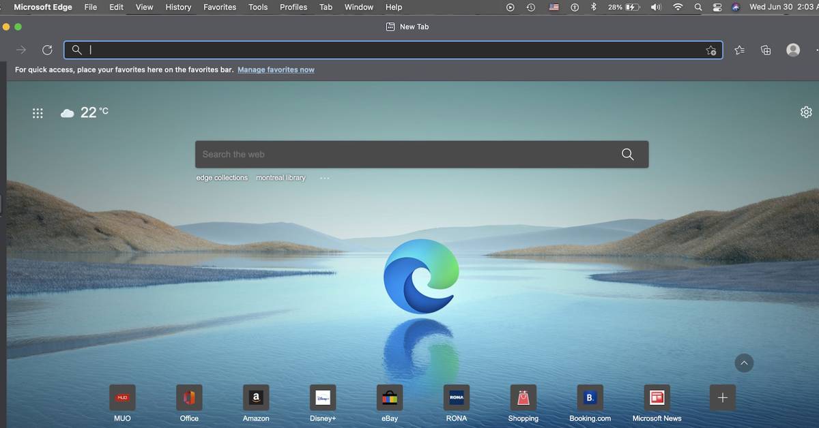Collapse quick links with chevron button
The image size is (819, 428).
click(744, 363)
